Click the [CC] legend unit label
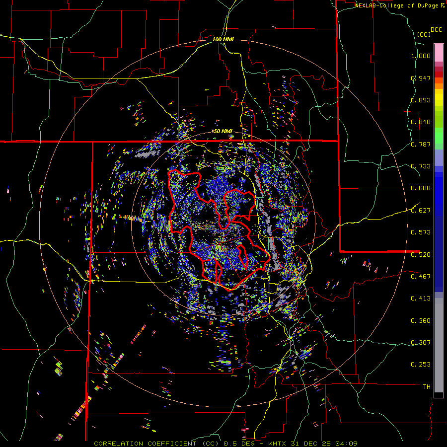Image resolution: width=447 pixels, height=447 pixels. point(424,34)
